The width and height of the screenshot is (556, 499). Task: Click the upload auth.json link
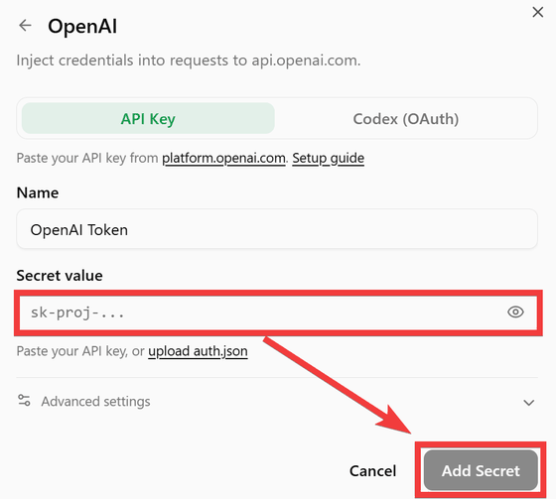198,351
